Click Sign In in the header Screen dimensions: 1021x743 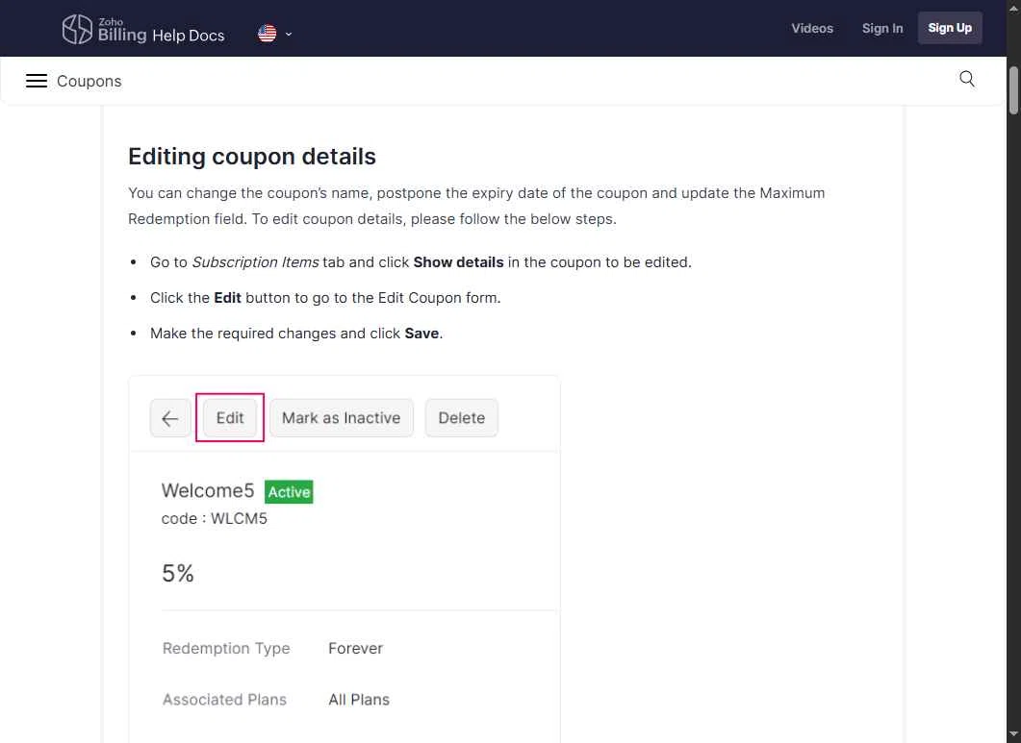click(x=882, y=28)
